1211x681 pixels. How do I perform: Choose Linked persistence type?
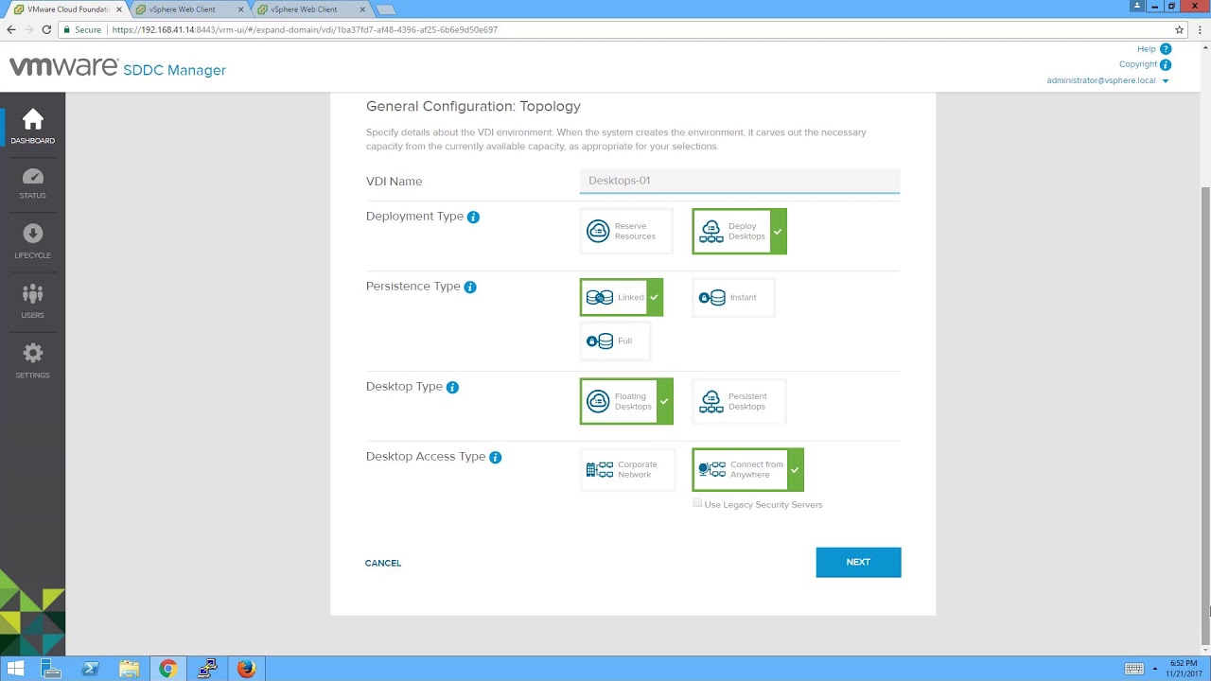click(x=621, y=297)
